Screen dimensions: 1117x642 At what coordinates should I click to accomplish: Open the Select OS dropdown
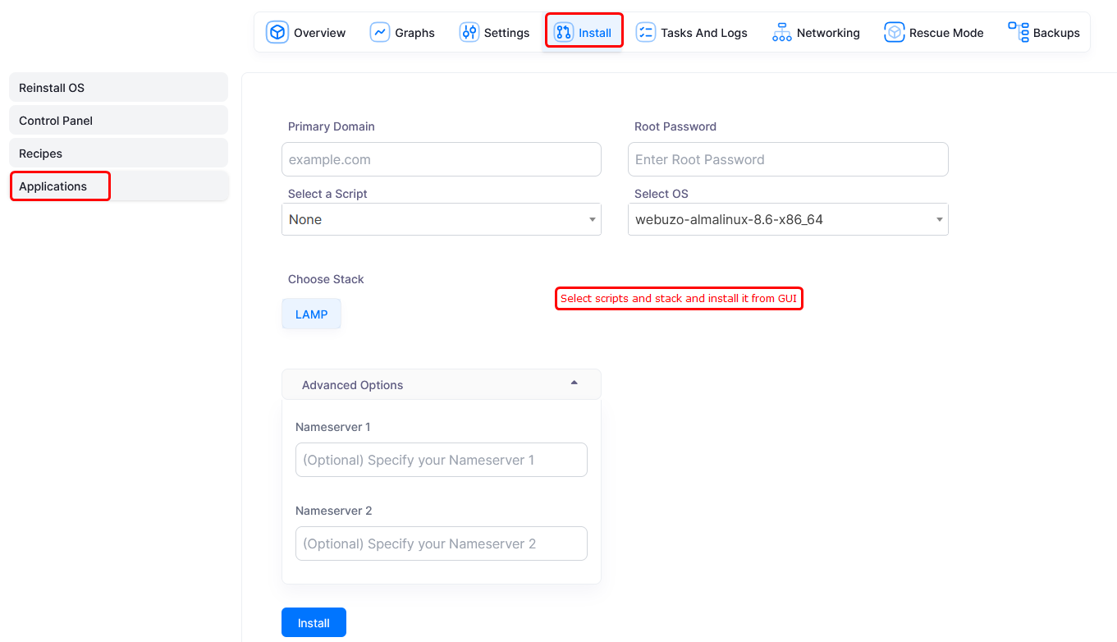pyautogui.click(x=787, y=219)
